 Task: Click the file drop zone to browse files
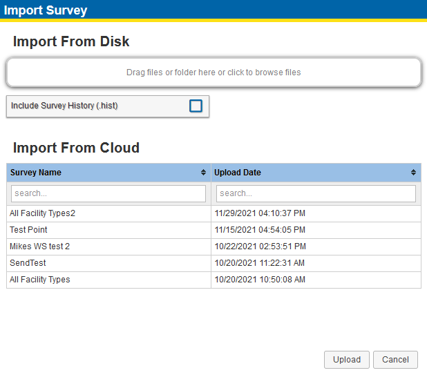[213, 72]
